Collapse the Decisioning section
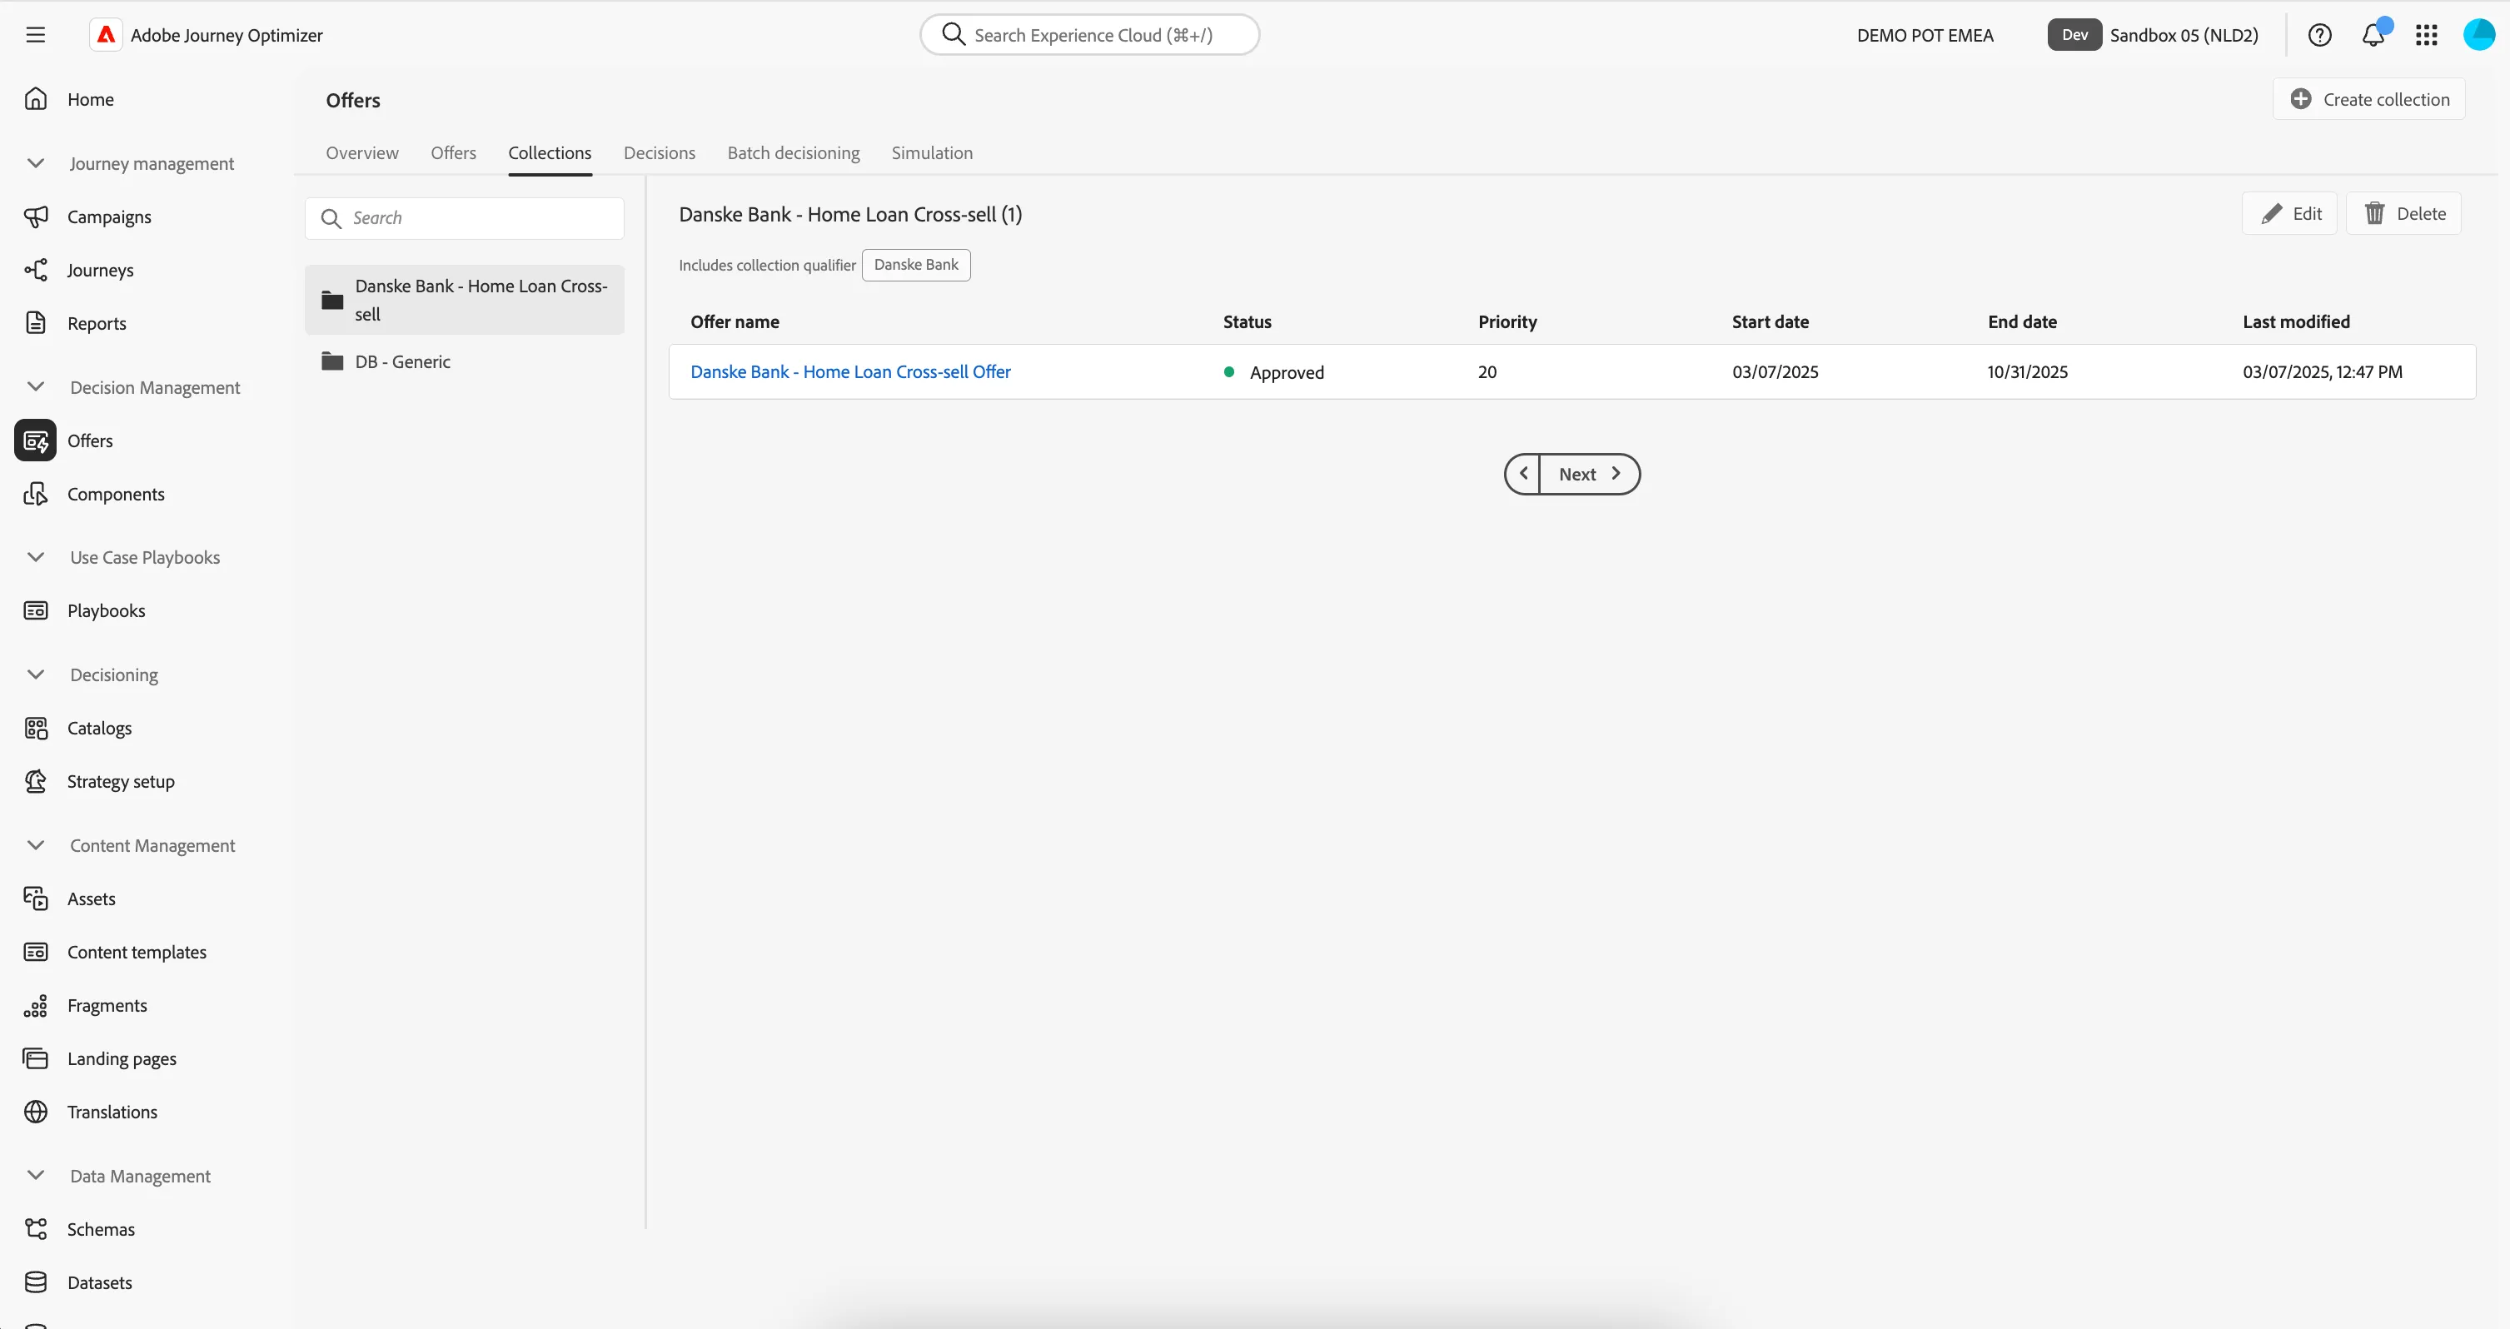The image size is (2510, 1329). pos(36,674)
